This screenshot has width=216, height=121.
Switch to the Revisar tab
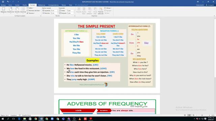64,5
